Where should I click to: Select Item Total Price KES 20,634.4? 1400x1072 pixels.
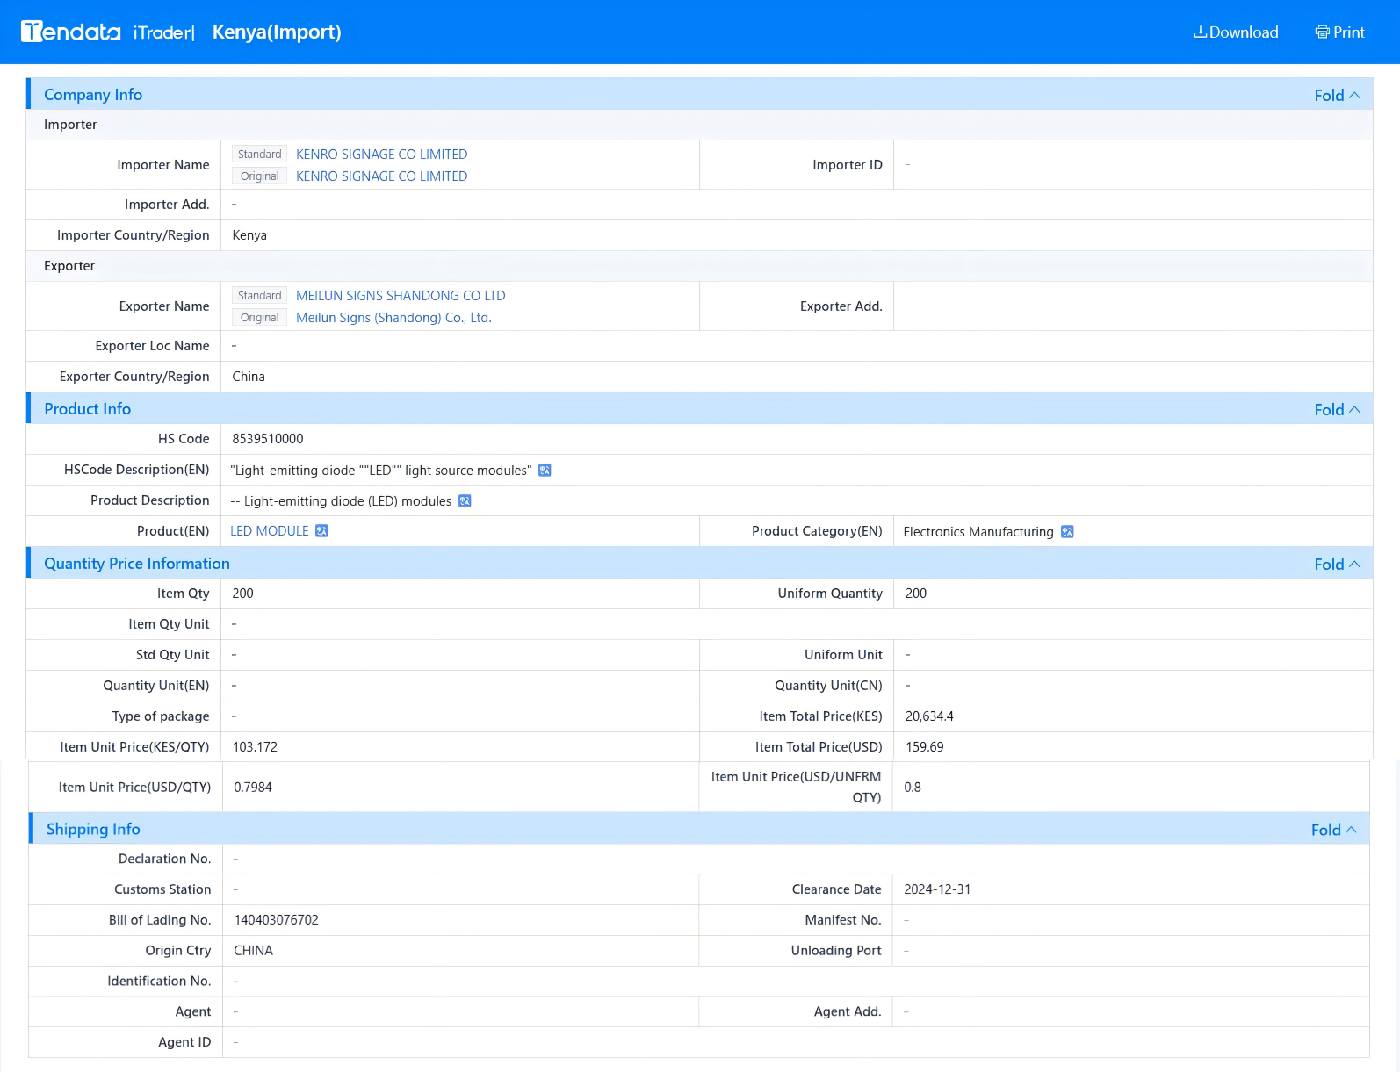[929, 716]
